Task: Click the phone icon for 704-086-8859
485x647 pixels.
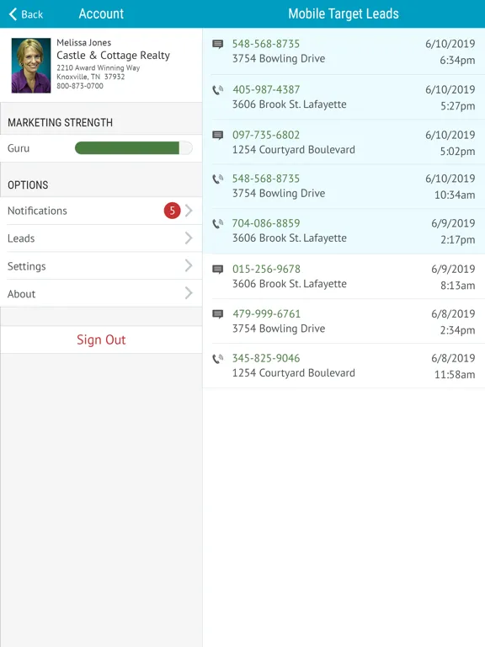Action: (x=218, y=223)
